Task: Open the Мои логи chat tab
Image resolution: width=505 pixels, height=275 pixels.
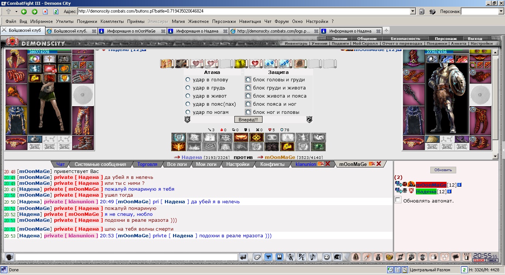Action: (206, 164)
